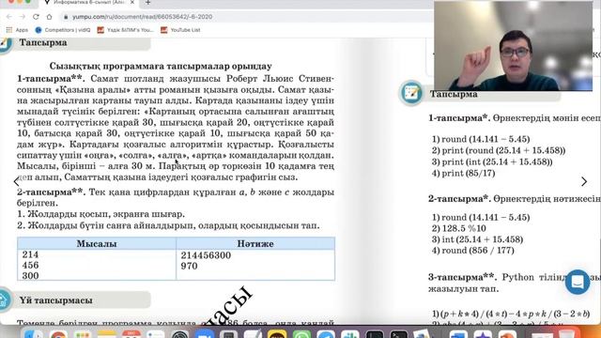Click the Тапсырма heading on right page
The image size is (601, 338).
pos(454,94)
